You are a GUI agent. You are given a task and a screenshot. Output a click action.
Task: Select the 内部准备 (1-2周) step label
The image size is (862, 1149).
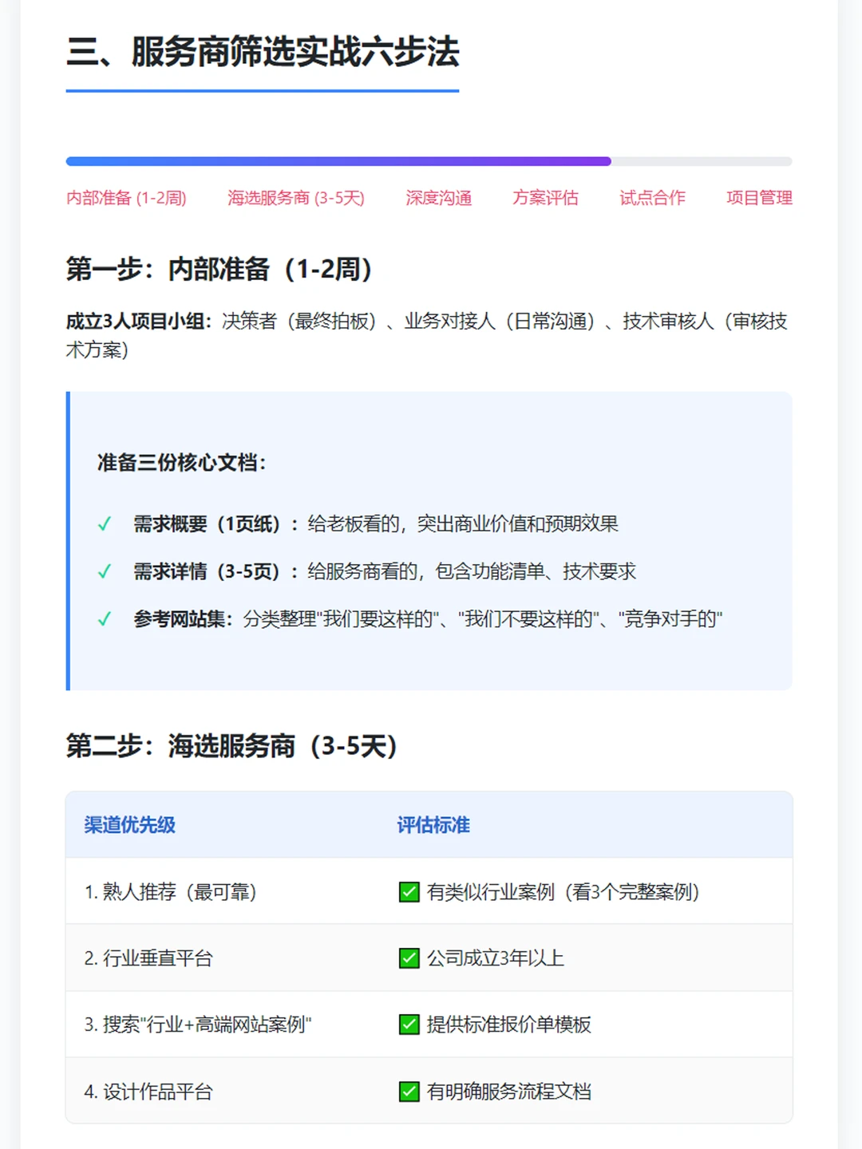coord(126,198)
